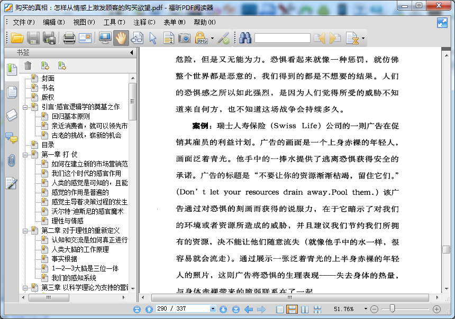This screenshot has height=319, width=455.
Task: Click the binoculars search icon
Action: pyautogui.click(x=245, y=38)
